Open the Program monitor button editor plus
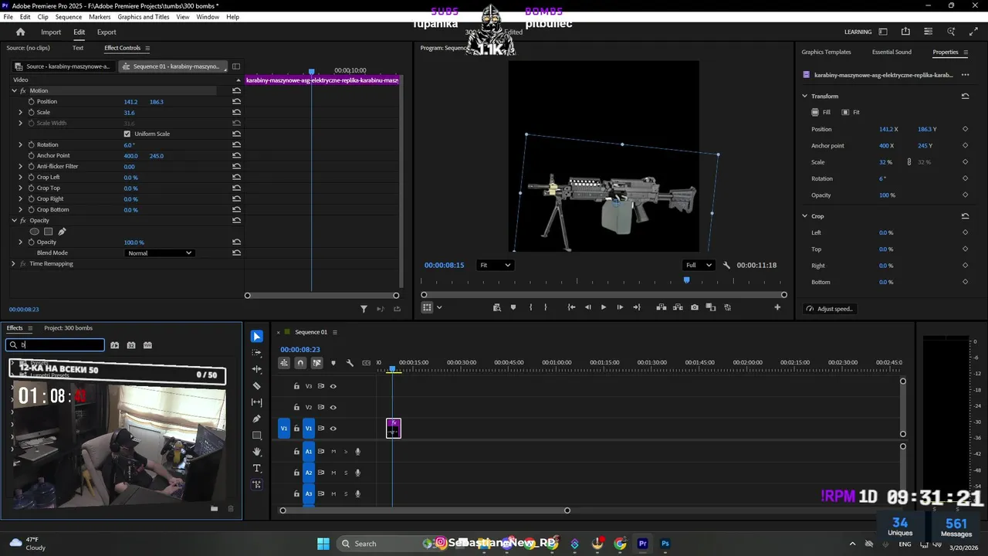 tap(777, 307)
